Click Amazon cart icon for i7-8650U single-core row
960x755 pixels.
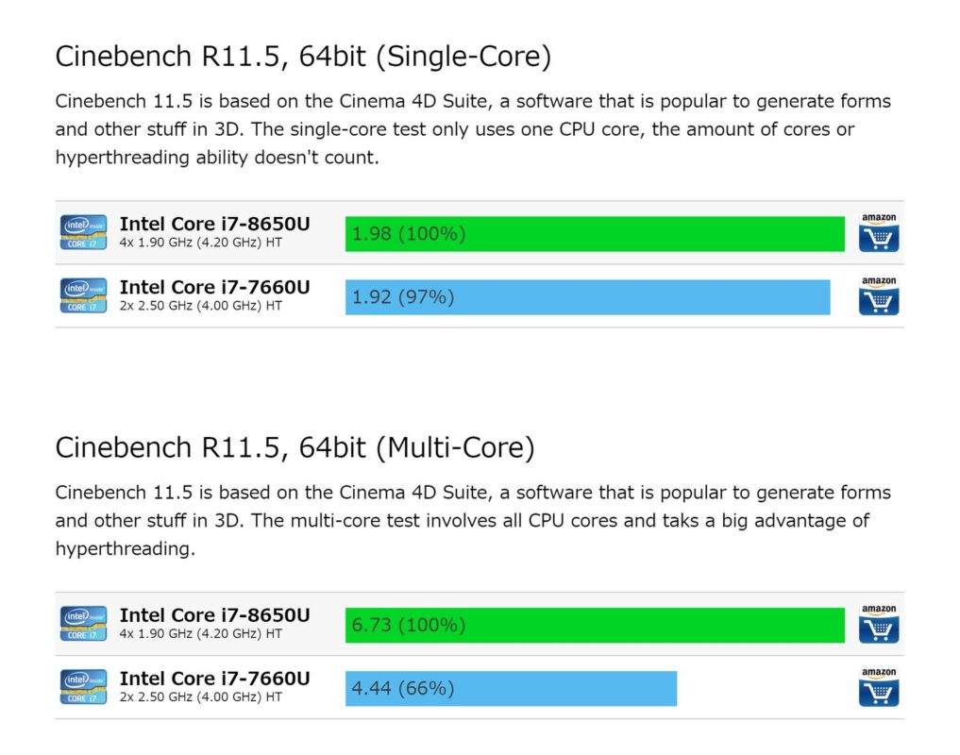coord(879,233)
